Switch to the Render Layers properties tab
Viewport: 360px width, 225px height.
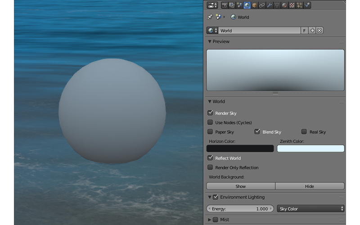point(232,5)
